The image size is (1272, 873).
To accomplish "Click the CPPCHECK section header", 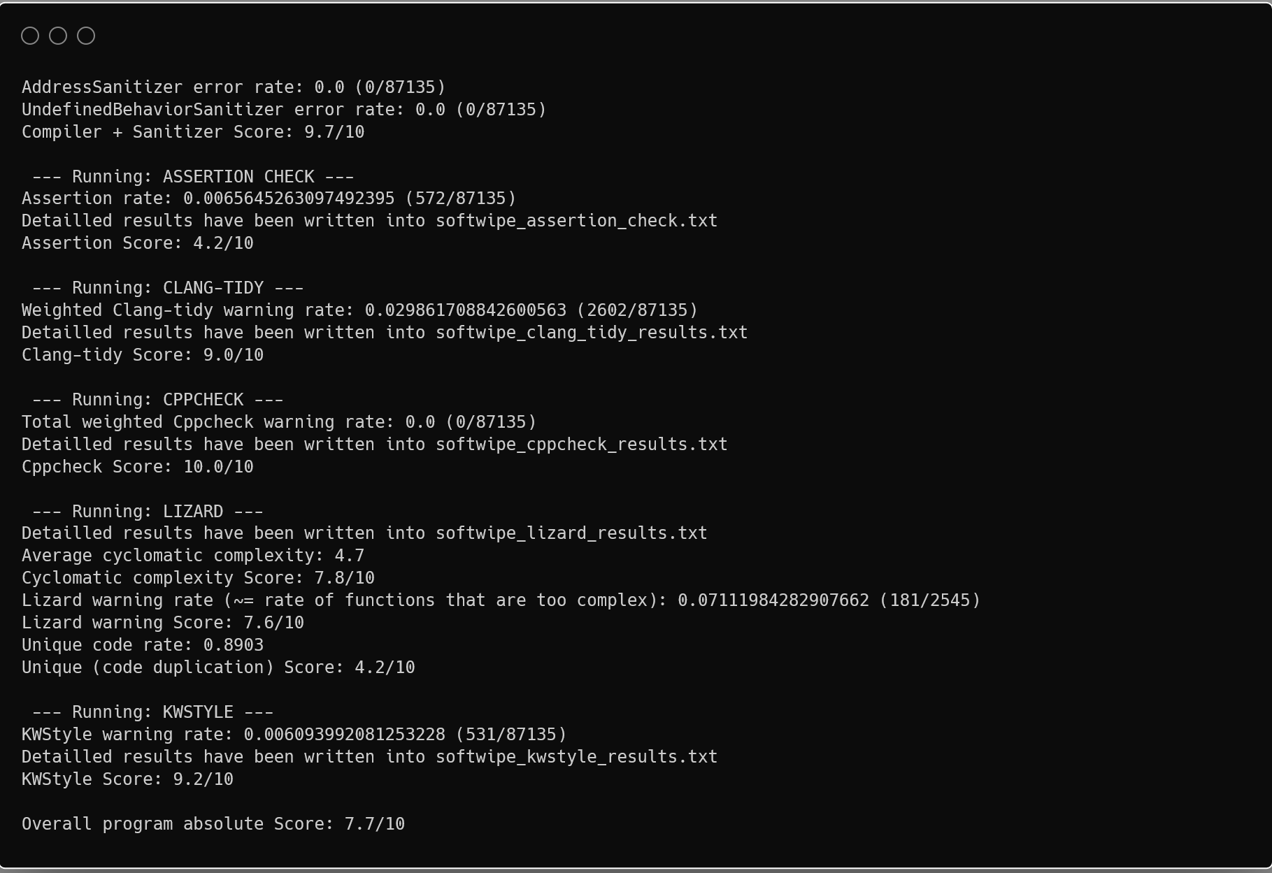I will tap(157, 399).
